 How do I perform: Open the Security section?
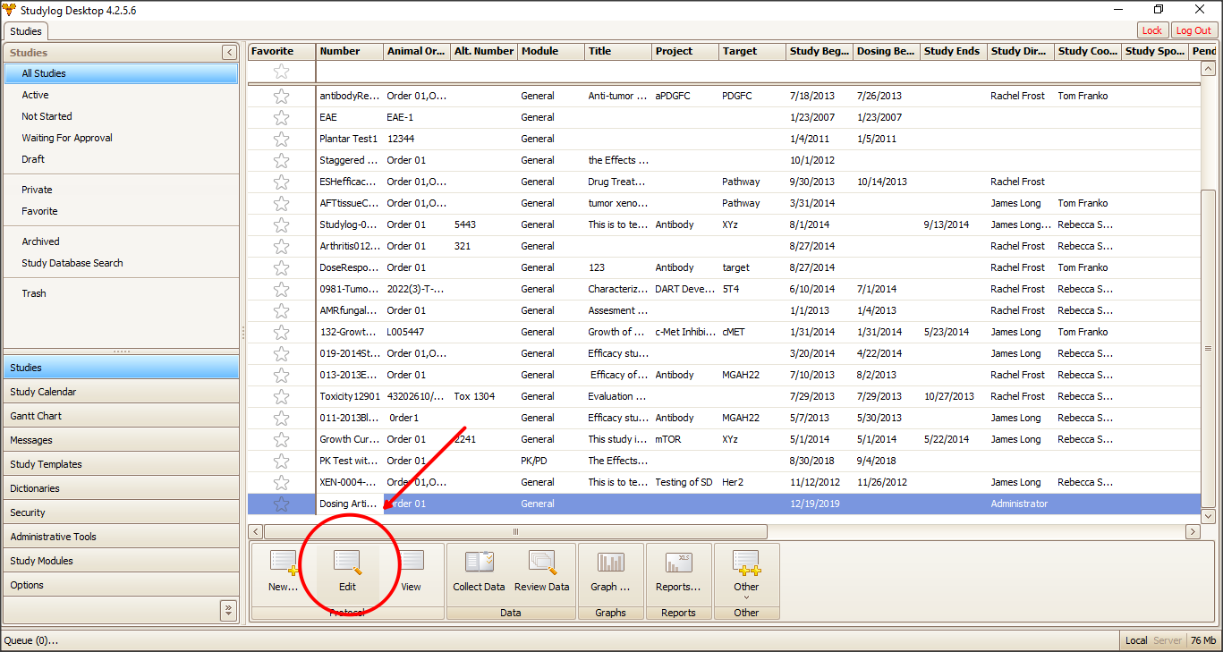[121, 512]
